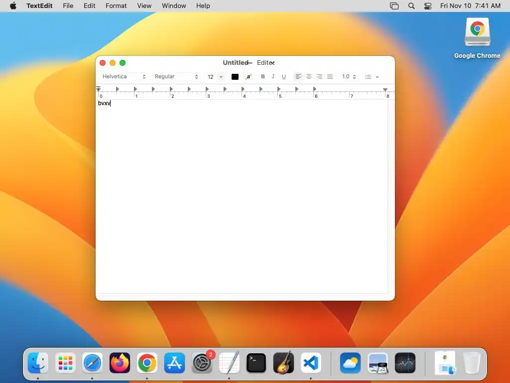Click the date and time in menu bar

click(470, 6)
